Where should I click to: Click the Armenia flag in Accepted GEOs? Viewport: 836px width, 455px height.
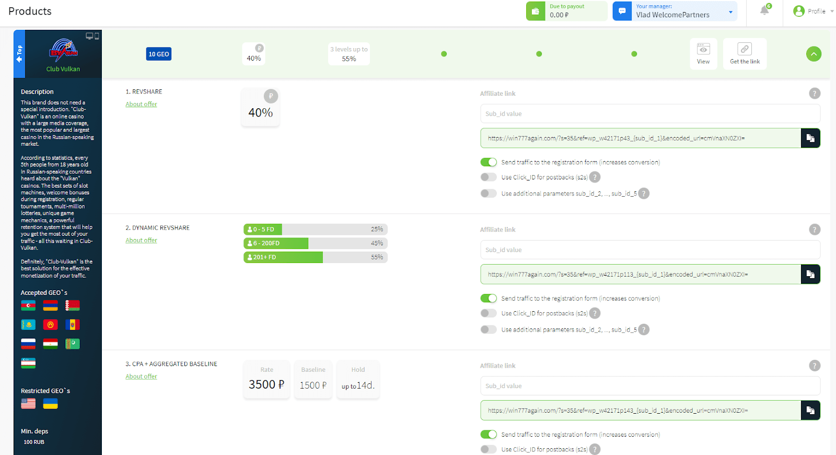click(x=50, y=305)
